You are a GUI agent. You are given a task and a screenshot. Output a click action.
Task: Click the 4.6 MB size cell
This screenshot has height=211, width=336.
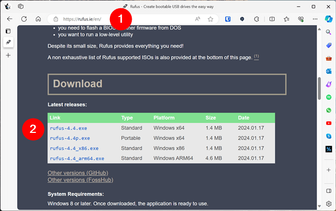[x=214, y=158]
